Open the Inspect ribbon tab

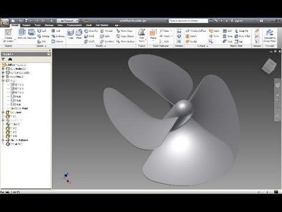26,25
